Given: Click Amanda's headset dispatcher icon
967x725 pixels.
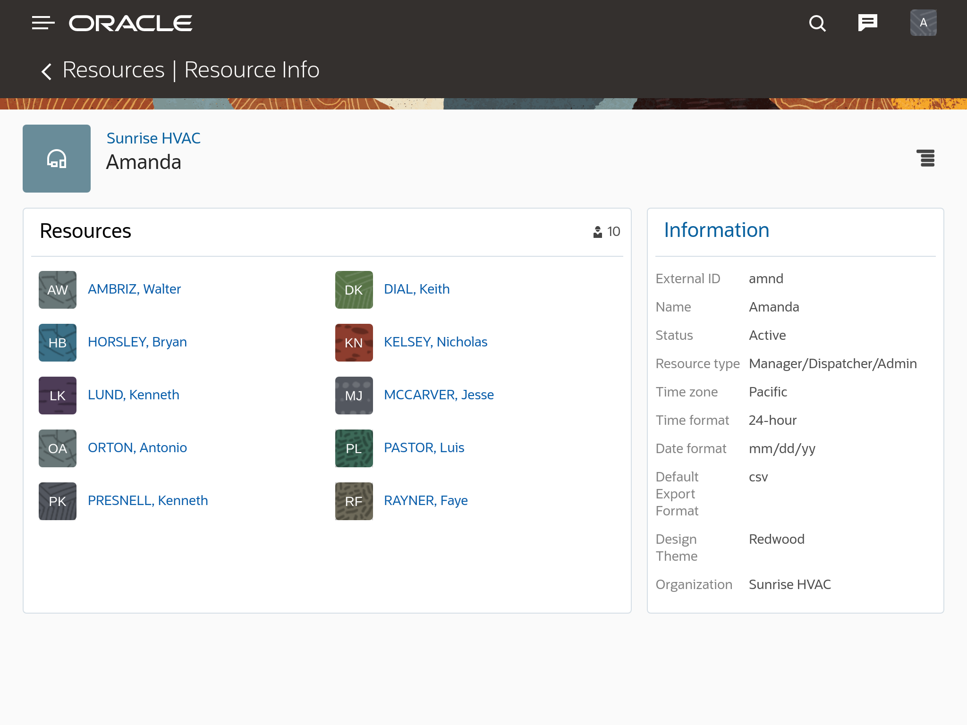Looking at the screenshot, I should tap(56, 158).
